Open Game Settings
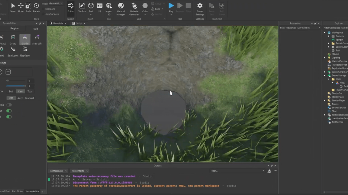Image resolution: width=348 pixels, height=195 pixels. click(200, 9)
